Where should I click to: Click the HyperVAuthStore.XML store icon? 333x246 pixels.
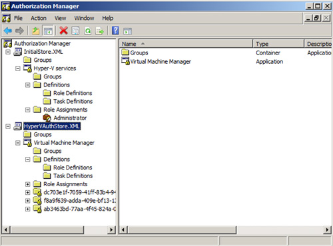17,126
